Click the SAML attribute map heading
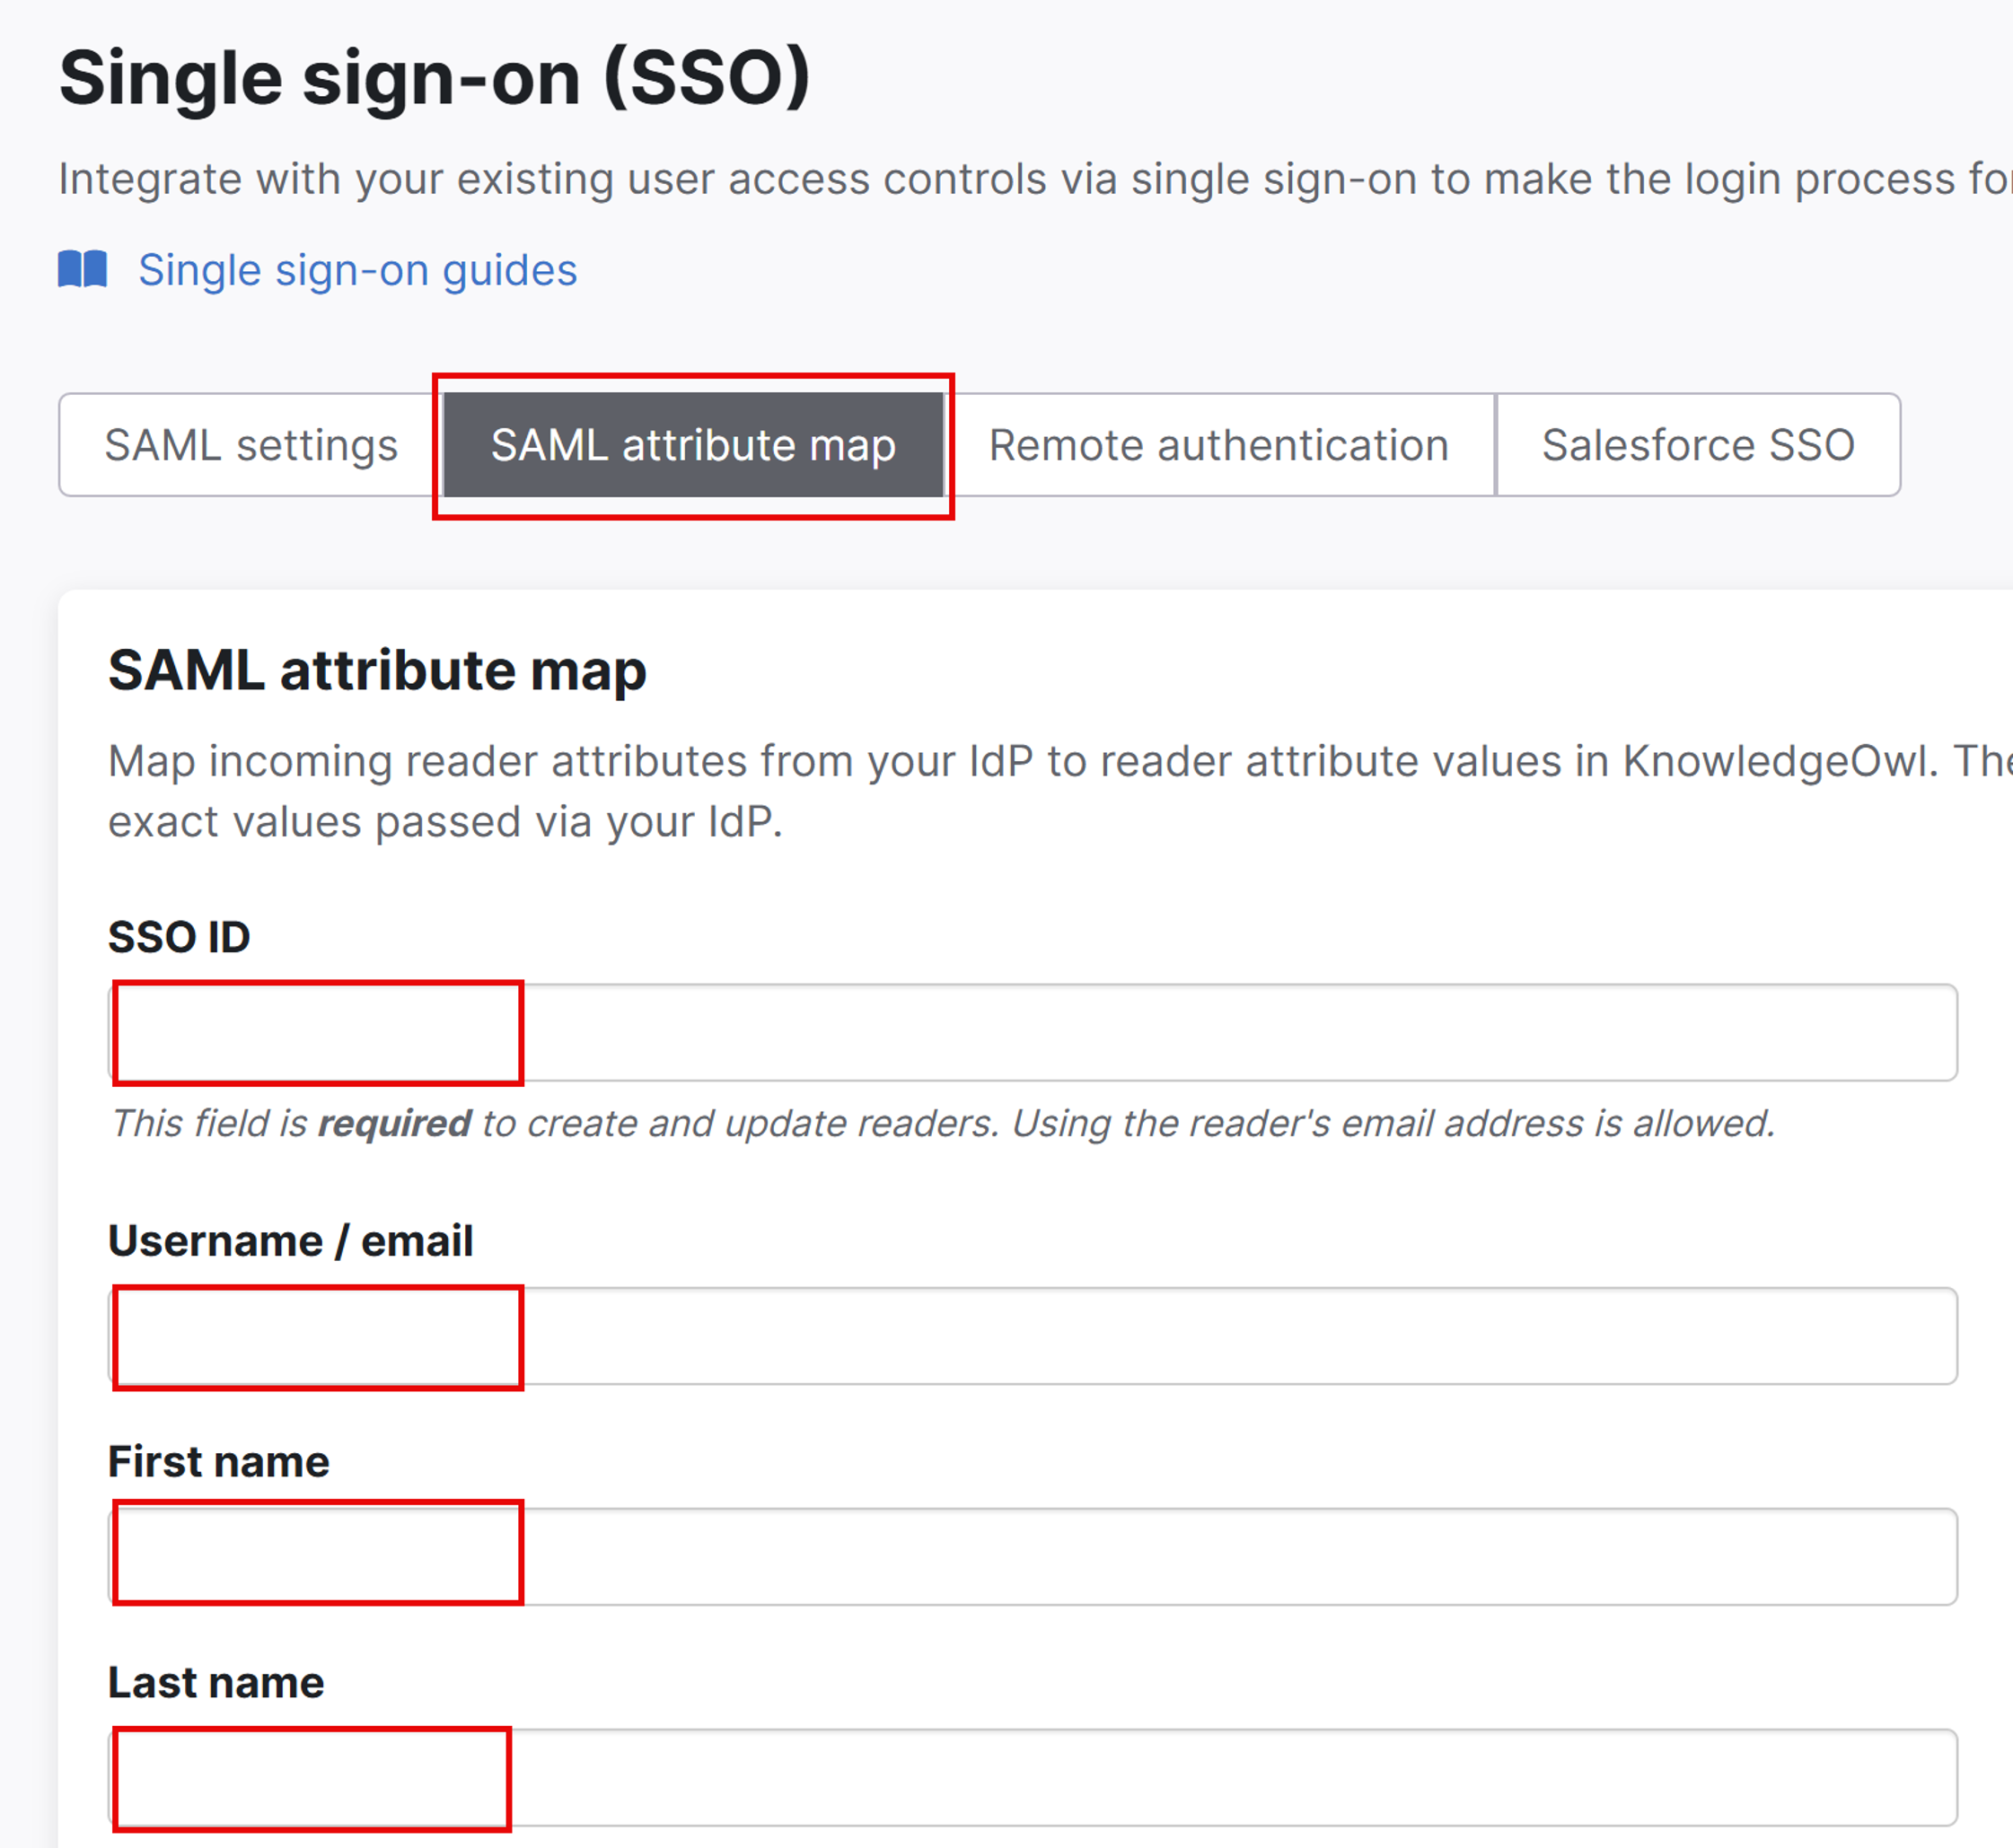This screenshot has width=2013, height=1848. [x=377, y=671]
